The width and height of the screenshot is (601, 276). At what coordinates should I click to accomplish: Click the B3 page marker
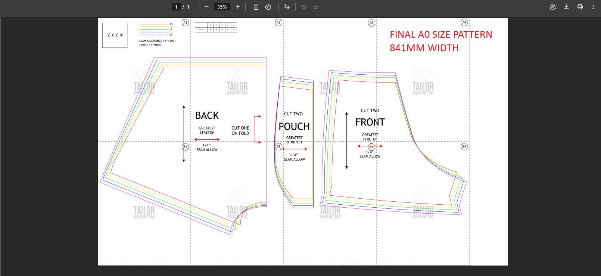(371, 147)
